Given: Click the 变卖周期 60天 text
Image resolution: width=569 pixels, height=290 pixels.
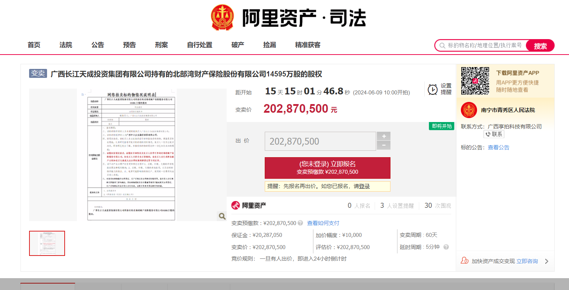Looking at the screenshot, I should coord(418,235).
